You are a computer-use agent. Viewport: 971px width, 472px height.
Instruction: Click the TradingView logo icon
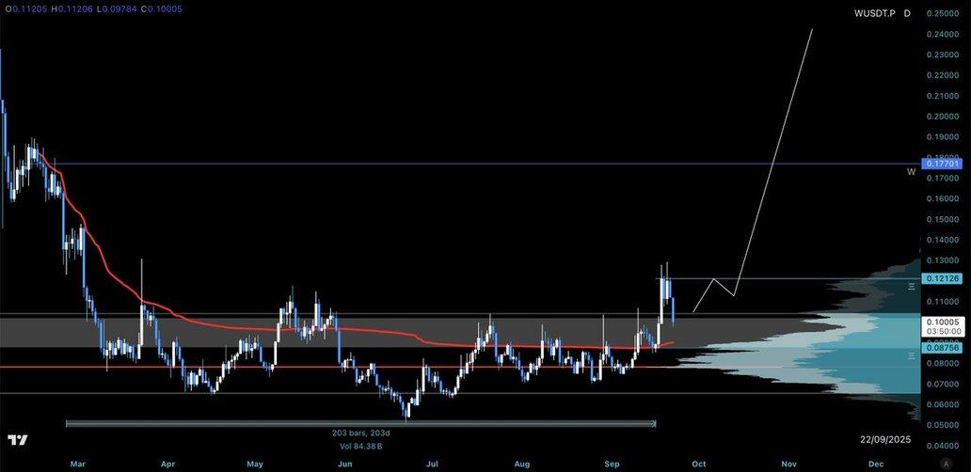tap(17, 440)
